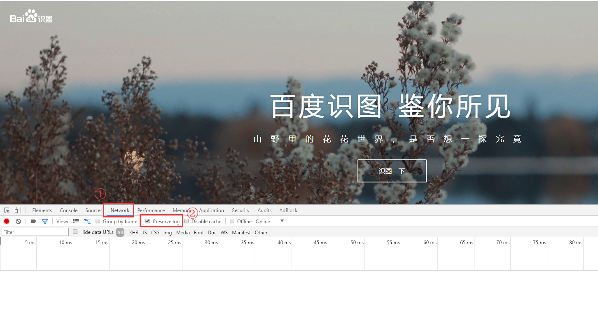Click the 识图一下 button

pyautogui.click(x=392, y=171)
